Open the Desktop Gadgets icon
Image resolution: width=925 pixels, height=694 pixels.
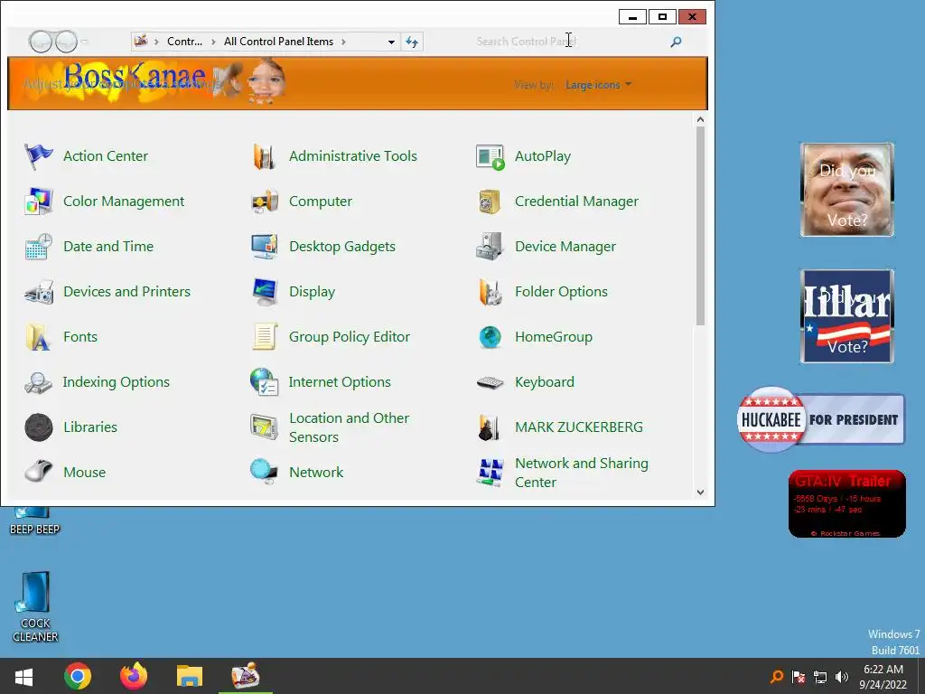coord(265,247)
